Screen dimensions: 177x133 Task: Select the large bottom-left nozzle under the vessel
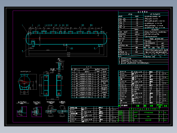pyautogui.click(x=33, y=43)
